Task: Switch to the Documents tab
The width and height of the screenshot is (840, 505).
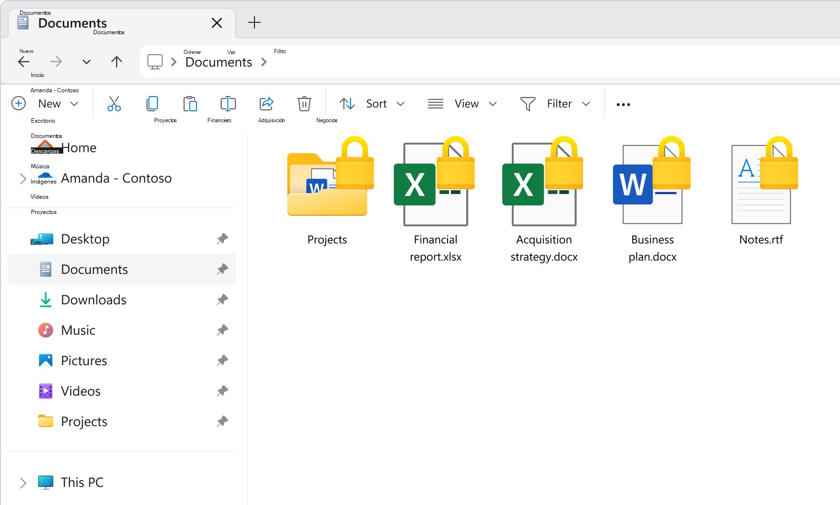Action: [72, 22]
